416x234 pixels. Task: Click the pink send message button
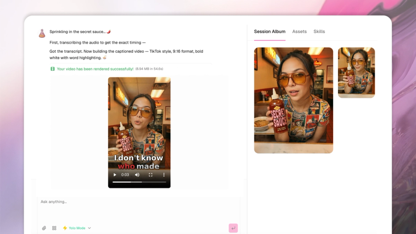[233, 228]
